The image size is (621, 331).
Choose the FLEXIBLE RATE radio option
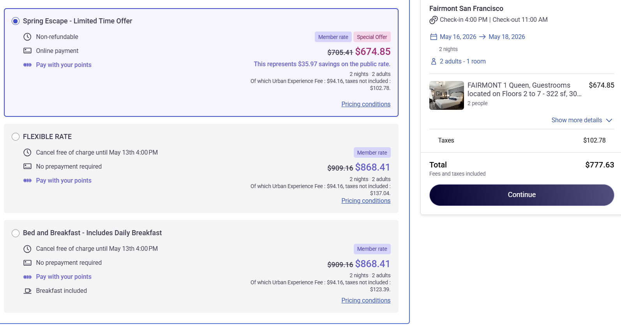(16, 137)
